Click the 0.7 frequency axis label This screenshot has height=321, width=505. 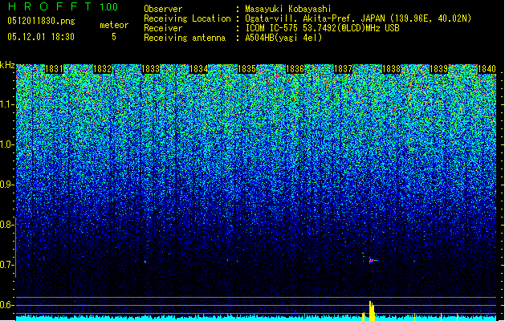pos(7,265)
